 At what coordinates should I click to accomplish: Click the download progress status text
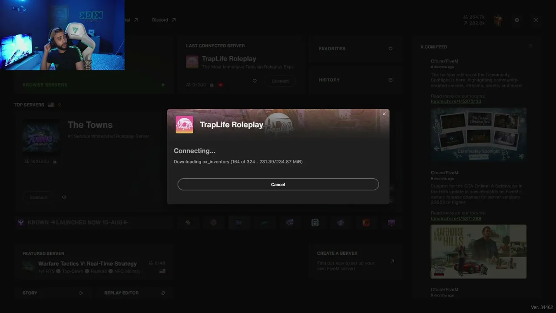[x=238, y=162]
